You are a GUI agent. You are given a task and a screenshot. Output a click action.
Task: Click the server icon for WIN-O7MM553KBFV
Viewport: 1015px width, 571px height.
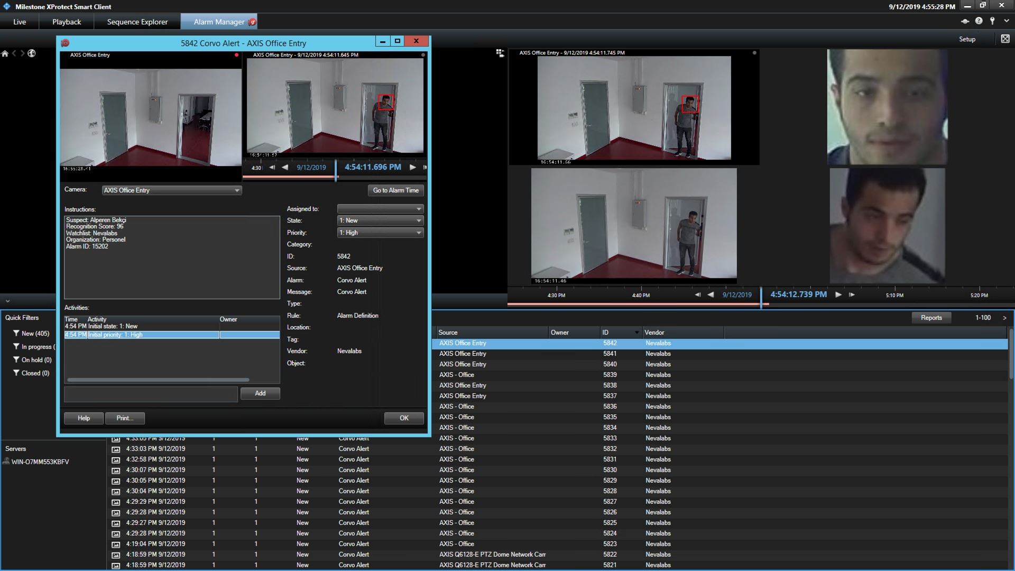pyautogui.click(x=6, y=462)
